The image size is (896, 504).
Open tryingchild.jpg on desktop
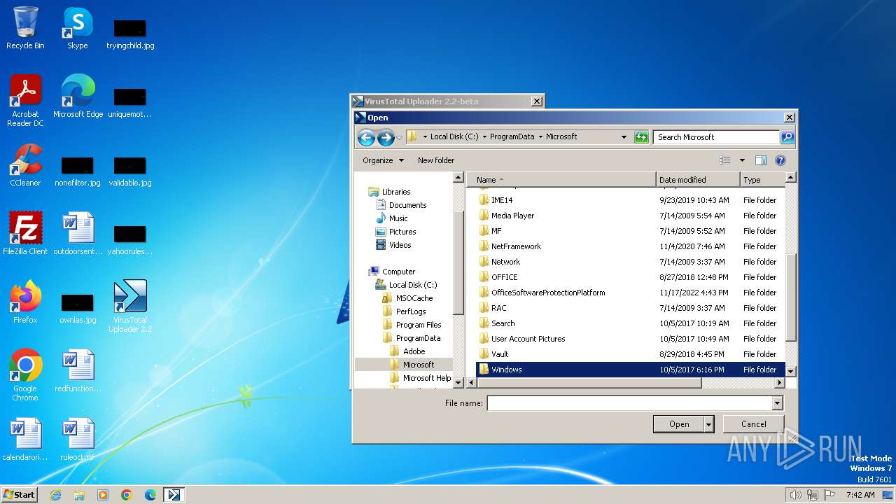click(x=130, y=34)
